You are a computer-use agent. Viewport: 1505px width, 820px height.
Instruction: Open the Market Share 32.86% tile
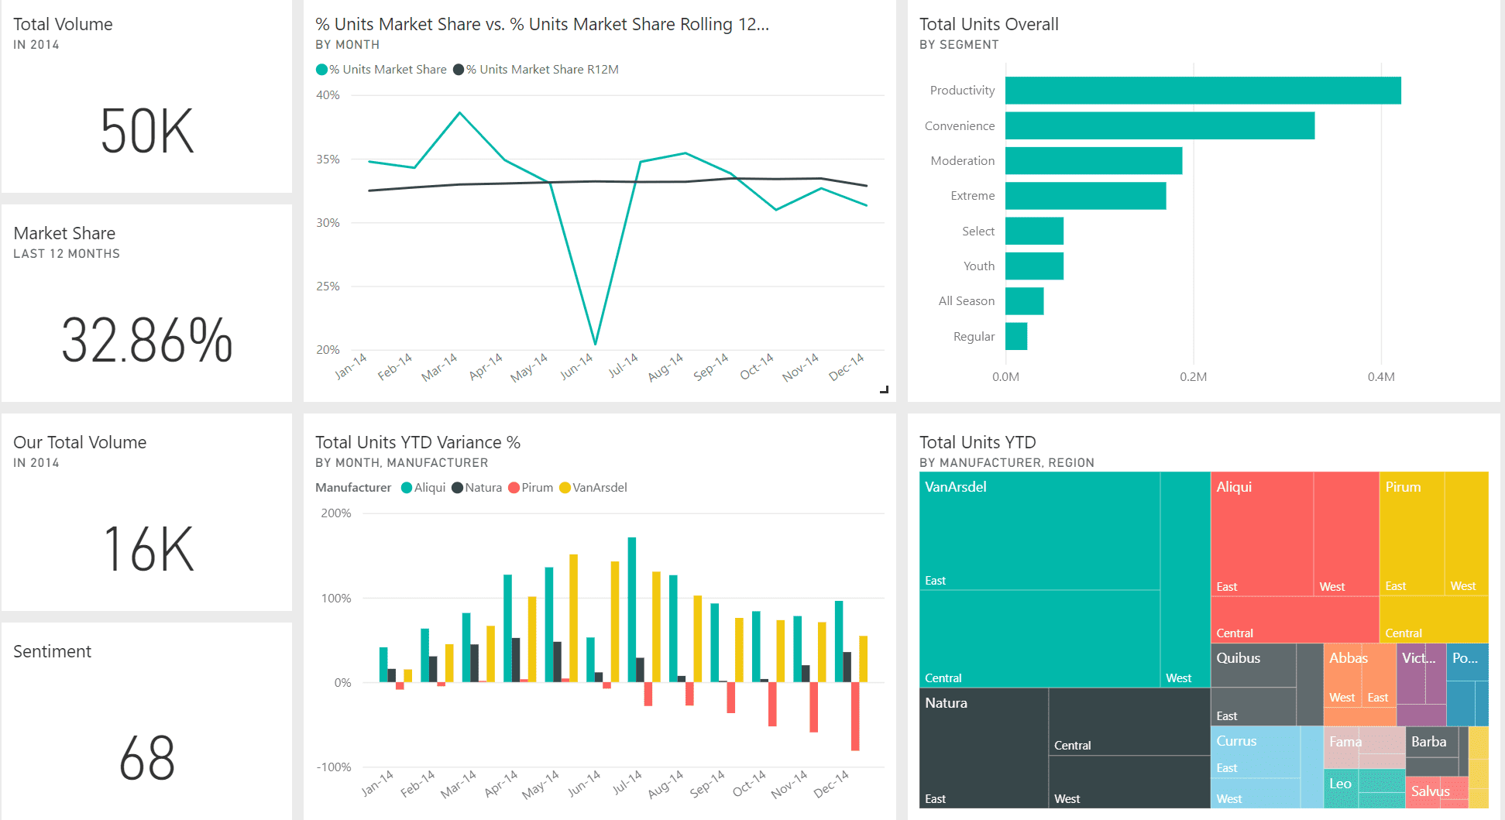click(x=146, y=339)
